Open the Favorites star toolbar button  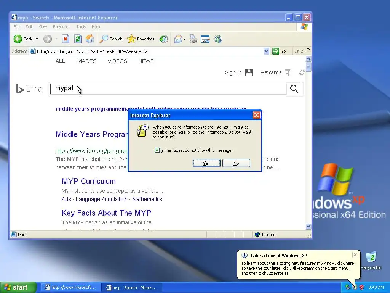click(141, 39)
